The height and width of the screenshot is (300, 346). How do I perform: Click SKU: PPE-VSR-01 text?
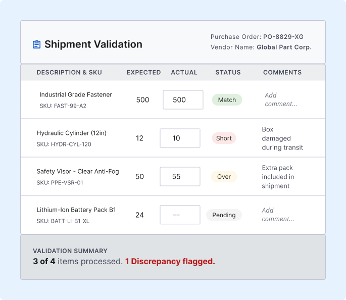click(60, 183)
